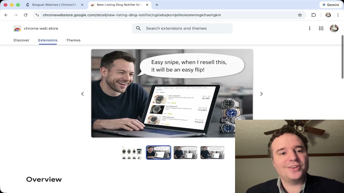344x193 pixels.
Task: Click the Chrome Web Store logo
Action: [x=17, y=28]
